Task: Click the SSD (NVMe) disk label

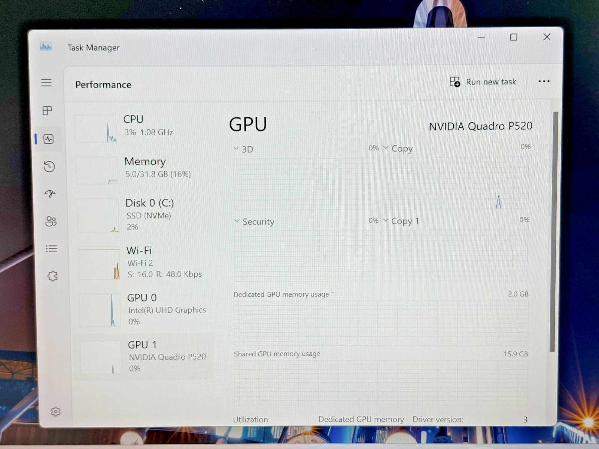Action: [x=149, y=216]
